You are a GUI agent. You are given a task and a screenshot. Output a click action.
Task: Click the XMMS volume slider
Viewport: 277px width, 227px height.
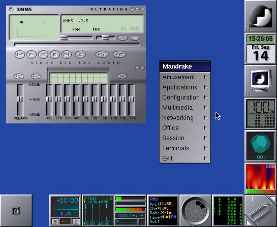coord(77,38)
